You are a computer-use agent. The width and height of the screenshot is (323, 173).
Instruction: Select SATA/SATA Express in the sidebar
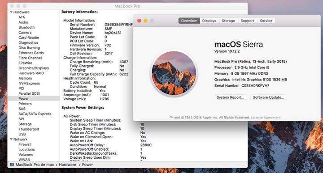[35, 114]
